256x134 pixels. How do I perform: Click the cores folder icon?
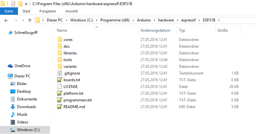pos(60,40)
